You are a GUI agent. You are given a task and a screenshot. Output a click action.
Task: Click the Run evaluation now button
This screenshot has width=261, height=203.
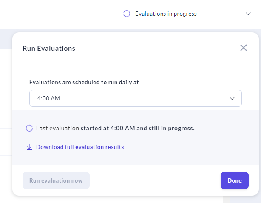coord(56,180)
